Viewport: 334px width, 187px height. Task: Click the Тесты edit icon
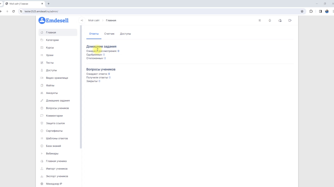point(42,63)
